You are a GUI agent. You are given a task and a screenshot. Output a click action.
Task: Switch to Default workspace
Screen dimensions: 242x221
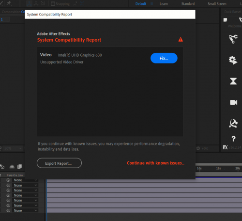click(141, 4)
